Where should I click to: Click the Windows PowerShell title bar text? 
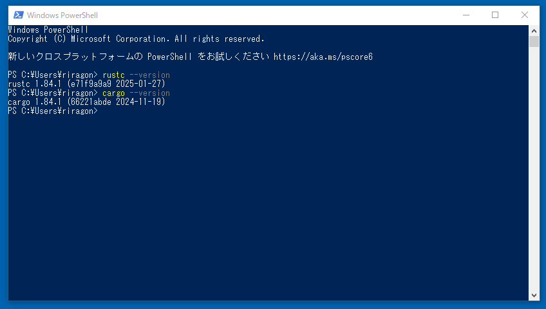click(x=62, y=15)
